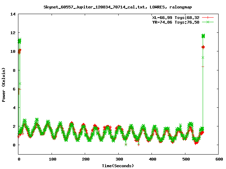The height and width of the screenshot is (169, 226).
Task: Click the x-axis tick label 400
Action: click(153, 159)
